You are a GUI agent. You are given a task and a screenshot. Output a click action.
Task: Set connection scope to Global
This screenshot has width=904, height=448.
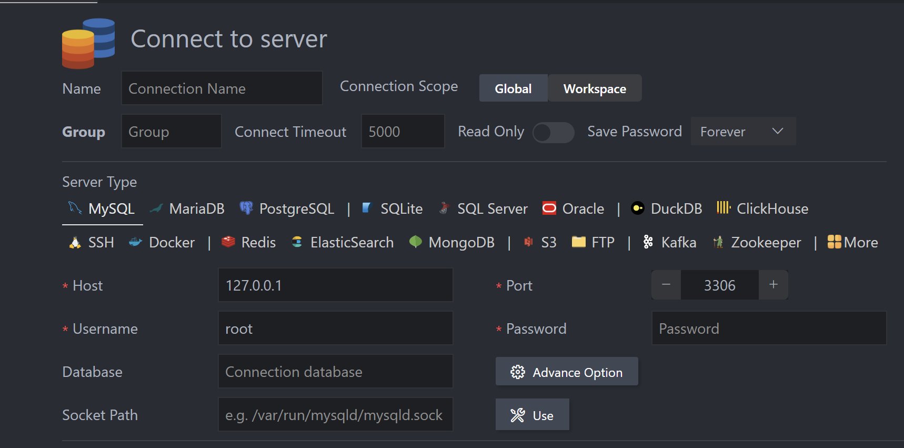[x=513, y=88]
